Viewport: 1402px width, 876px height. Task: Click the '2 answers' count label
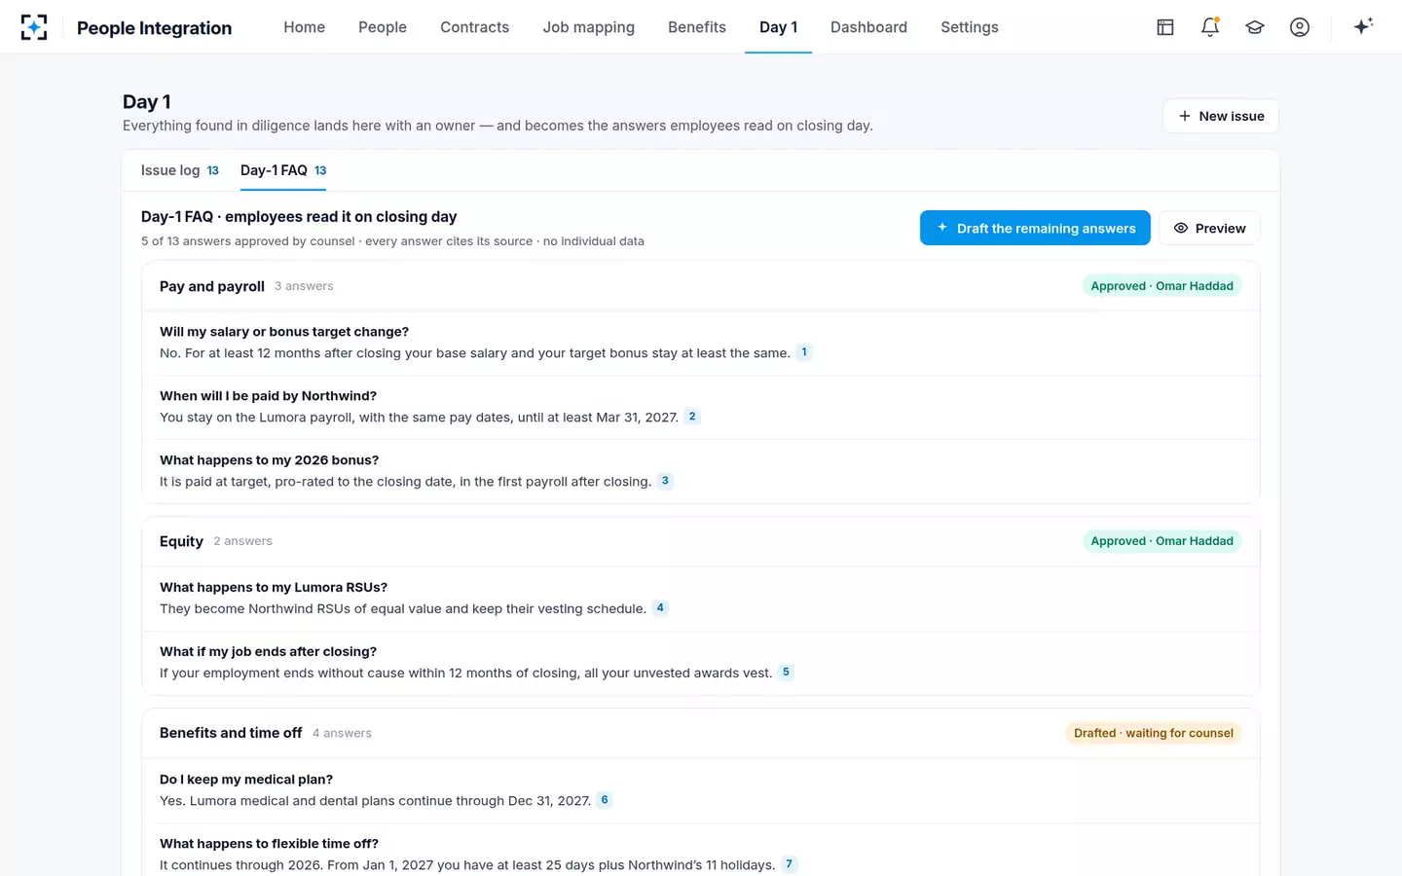pos(243,541)
